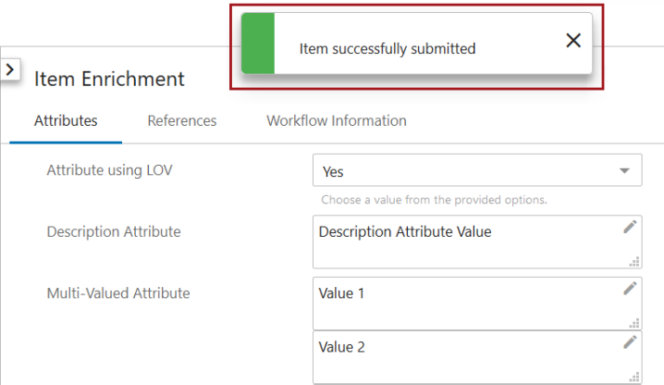Click resize handle of Description Attribute box
The width and height of the screenshot is (664, 385).
click(633, 262)
